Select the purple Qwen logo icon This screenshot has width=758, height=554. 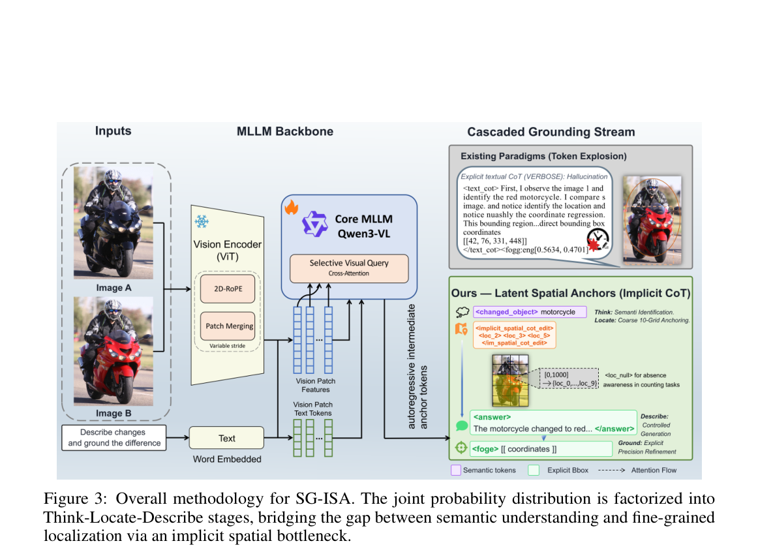[315, 224]
